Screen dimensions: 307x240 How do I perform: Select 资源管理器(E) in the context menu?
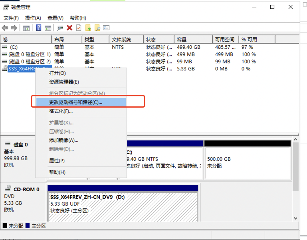64,82
